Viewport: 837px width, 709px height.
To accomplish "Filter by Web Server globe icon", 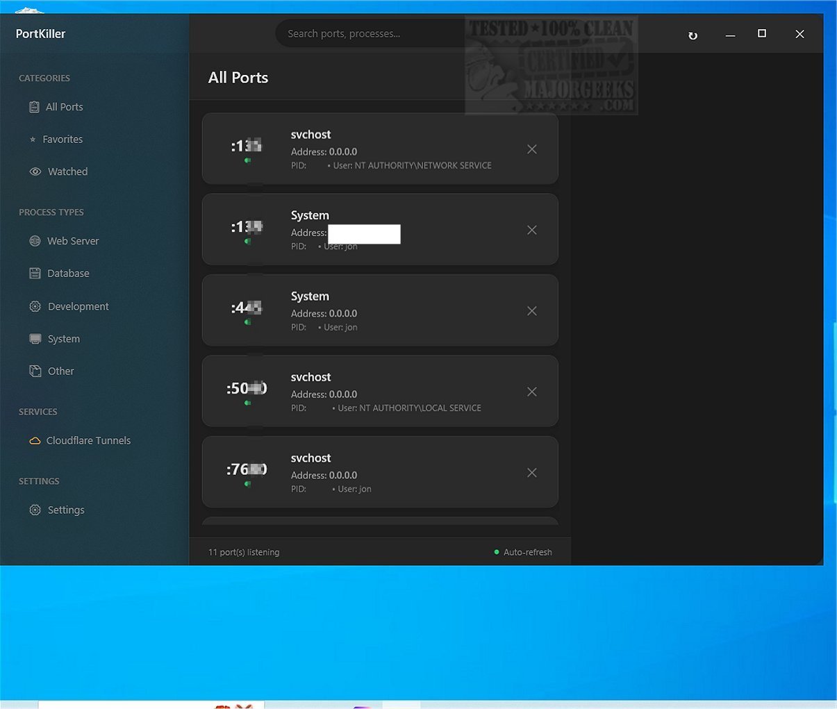I will [x=35, y=241].
